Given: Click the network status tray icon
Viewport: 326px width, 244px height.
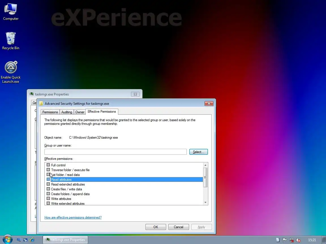Looking at the screenshot, I should pos(291,240).
